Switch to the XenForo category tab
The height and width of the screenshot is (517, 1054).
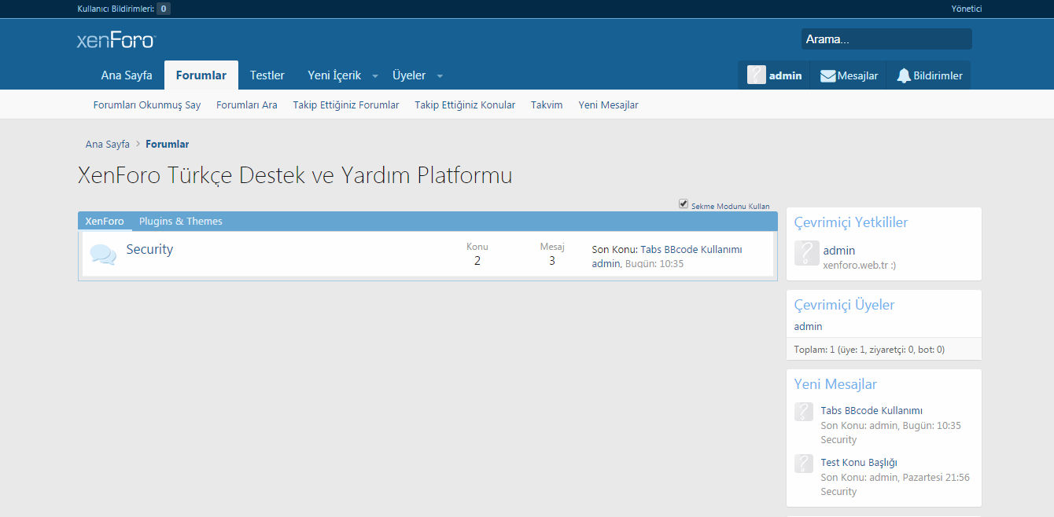point(105,221)
